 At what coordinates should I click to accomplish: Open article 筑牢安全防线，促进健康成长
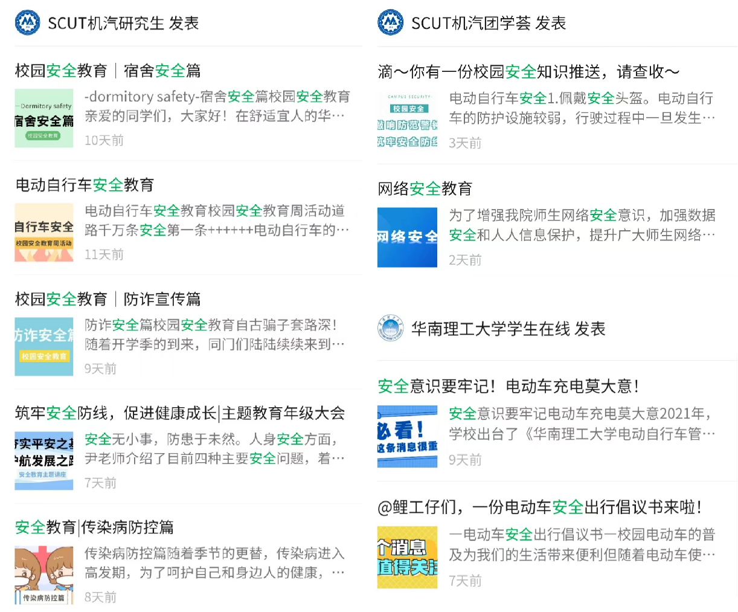pyautogui.click(x=180, y=413)
